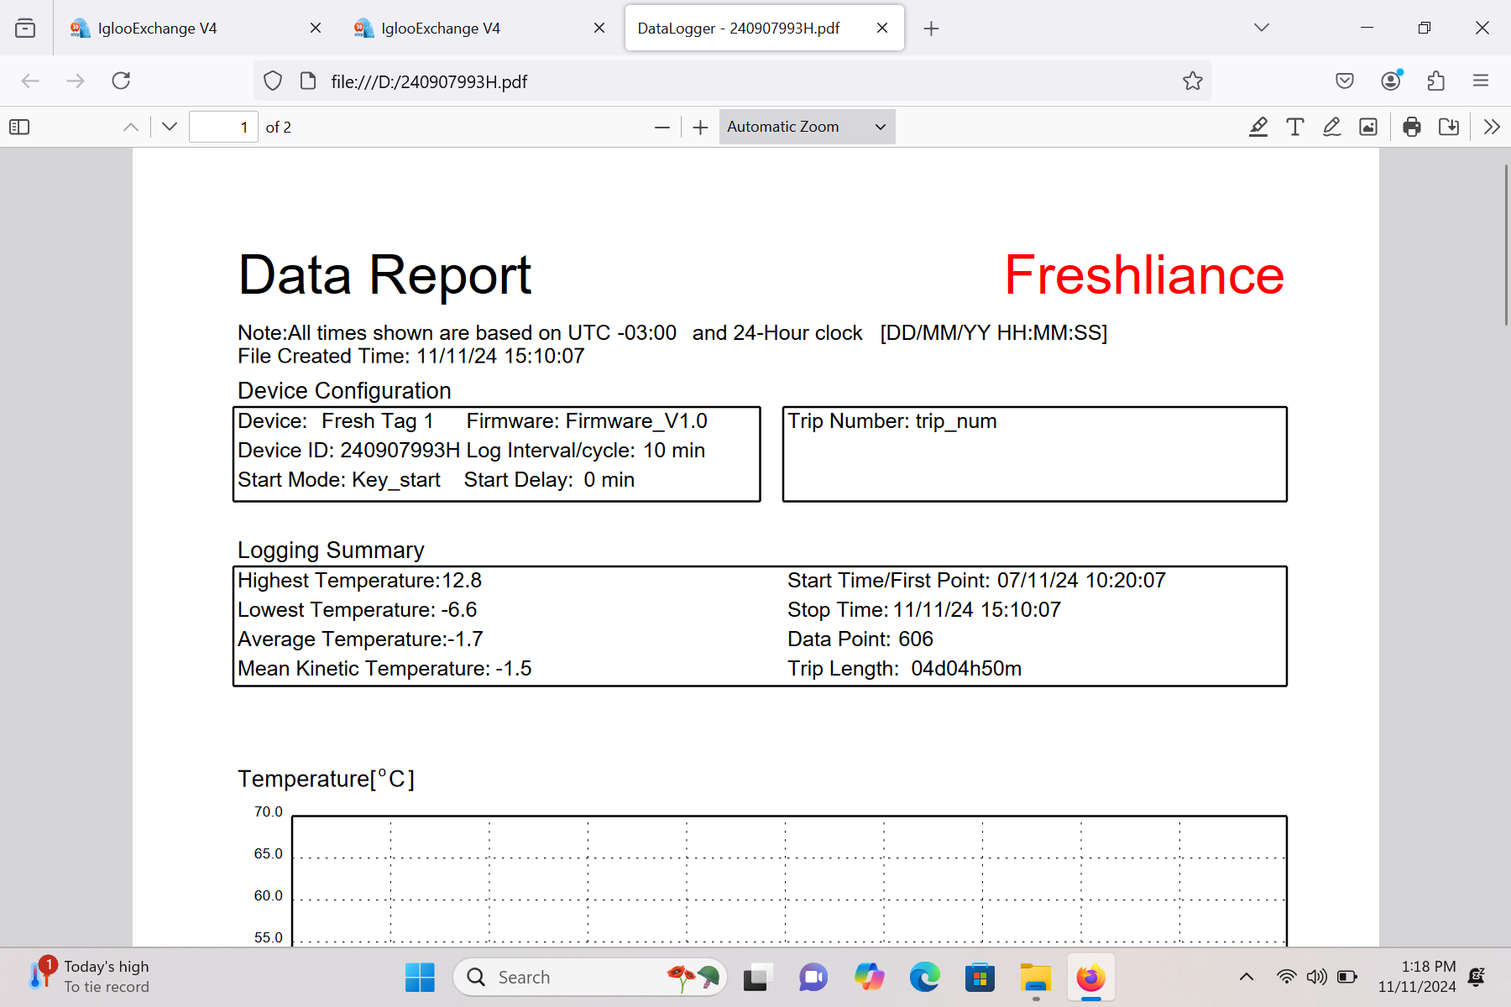Zoom out the PDF document
The height and width of the screenshot is (1007, 1511).
[x=662, y=127]
